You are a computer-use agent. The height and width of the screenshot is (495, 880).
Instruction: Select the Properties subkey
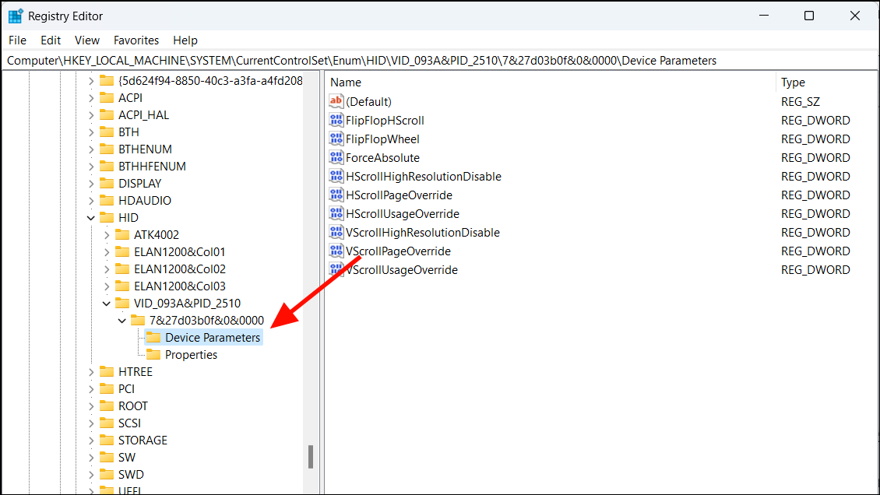(191, 354)
